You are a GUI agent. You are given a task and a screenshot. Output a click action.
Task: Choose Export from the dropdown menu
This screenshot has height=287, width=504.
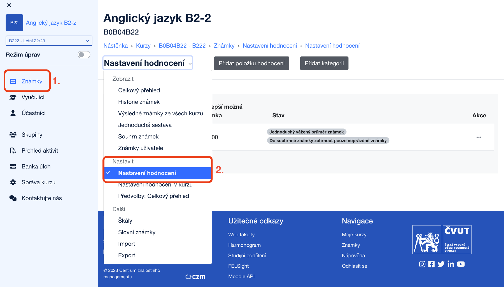tap(127, 255)
